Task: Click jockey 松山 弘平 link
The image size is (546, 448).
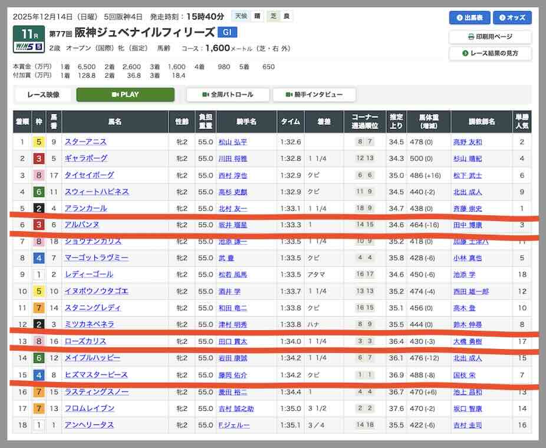Action: pos(233,142)
